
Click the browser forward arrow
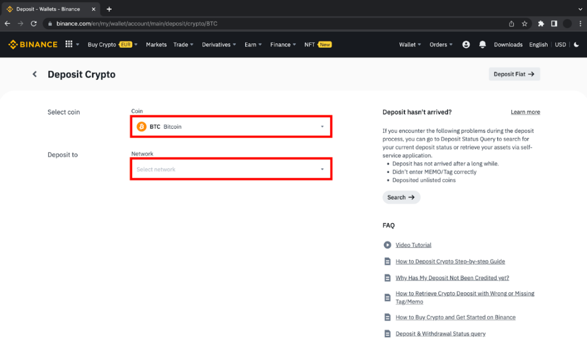20,24
